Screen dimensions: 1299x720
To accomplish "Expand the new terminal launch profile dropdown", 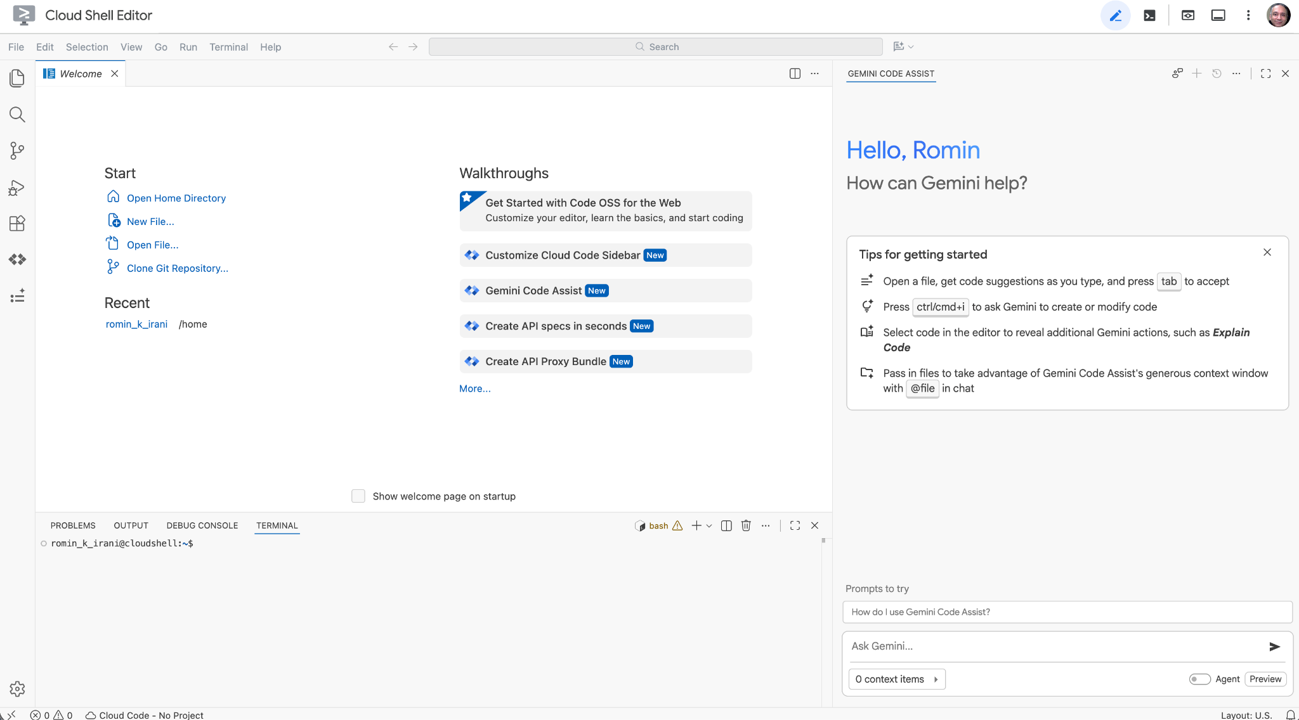I will point(709,525).
